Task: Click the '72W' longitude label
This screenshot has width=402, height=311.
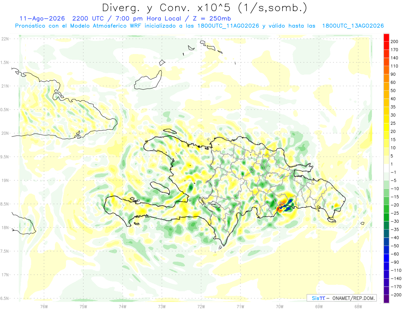Action: click(201, 306)
